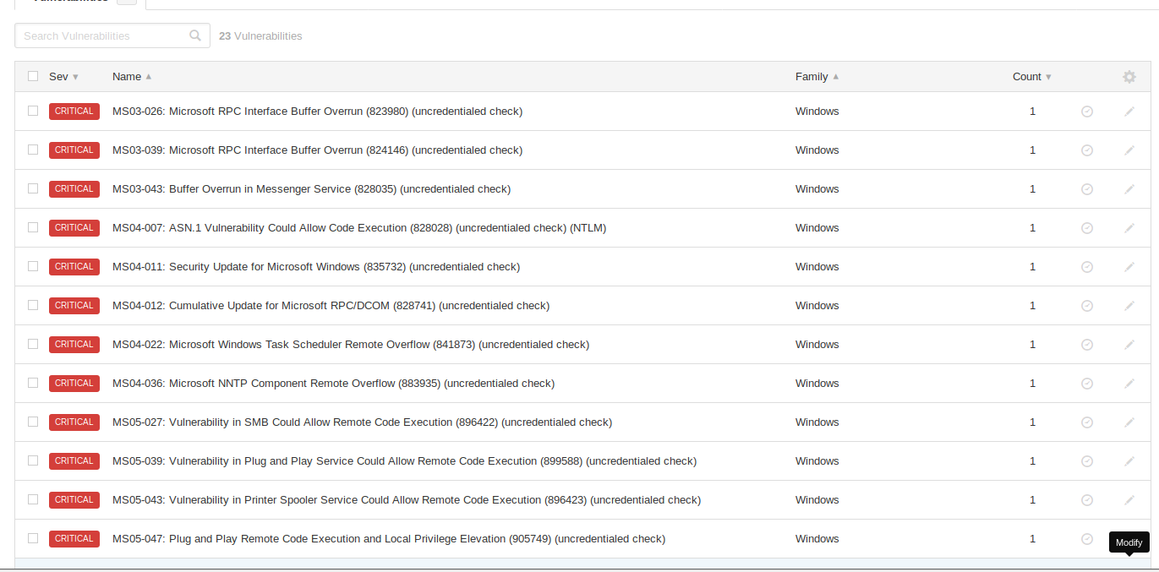Click the snooze clock icon for MS04-011
1159x572 pixels.
point(1087,267)
